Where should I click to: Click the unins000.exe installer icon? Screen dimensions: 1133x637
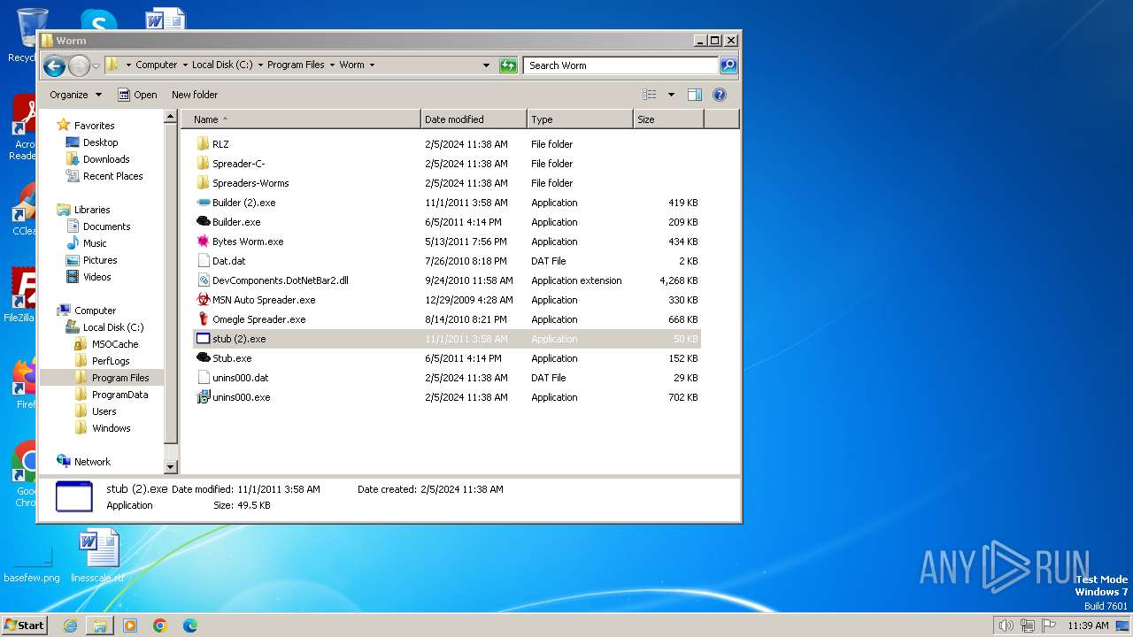pyautogui.click(x=203, y=397)
